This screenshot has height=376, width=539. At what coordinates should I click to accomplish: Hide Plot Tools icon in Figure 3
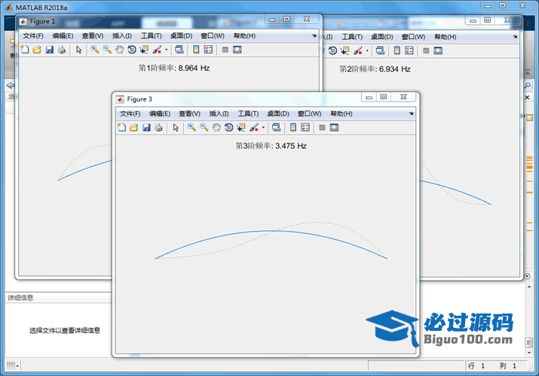coord(322,128)
